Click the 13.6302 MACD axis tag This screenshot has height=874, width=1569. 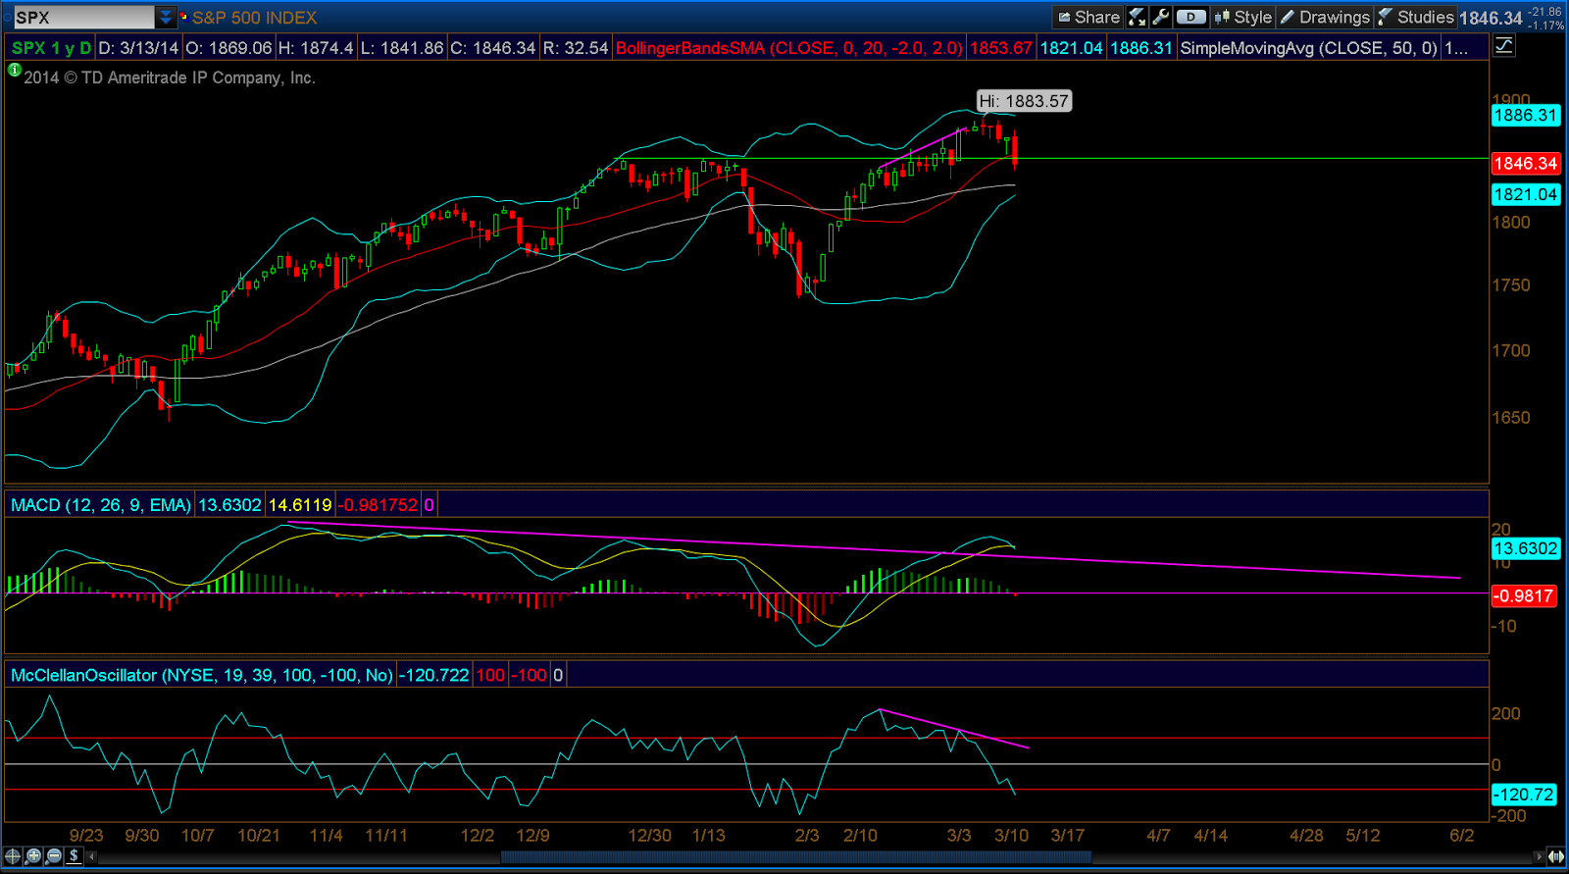[x=1525, y=548]
